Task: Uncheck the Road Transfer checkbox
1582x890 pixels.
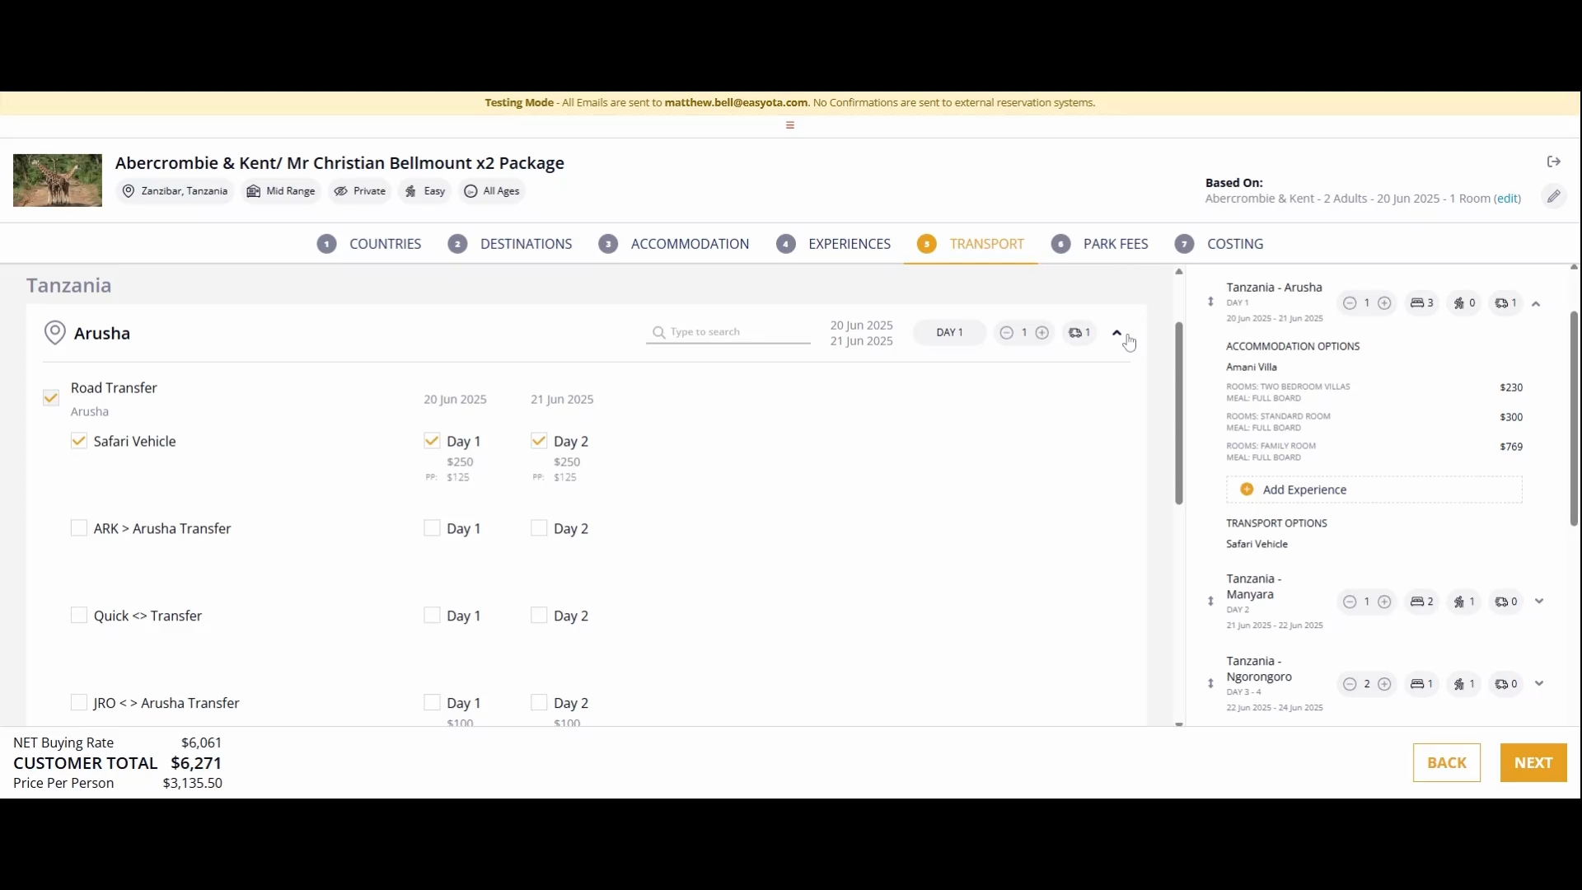Action: pyautogui.click(x=51, y=398)
